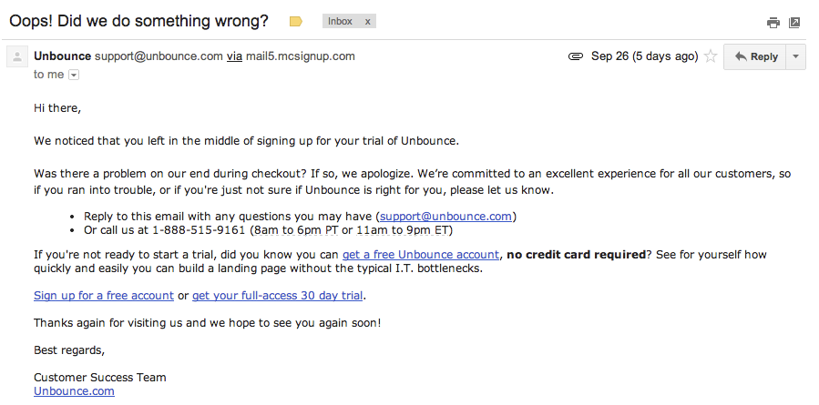This screenshot has width=819, height=405.
Task: Open 'get a free Unbounce account' link
Action: click(x=421, y=255)
